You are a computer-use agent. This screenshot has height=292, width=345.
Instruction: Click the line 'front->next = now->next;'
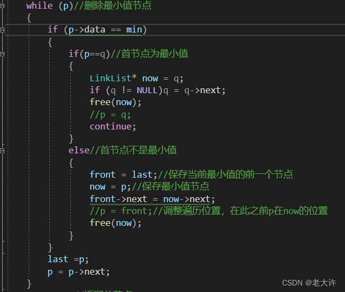tap(152, 199)
